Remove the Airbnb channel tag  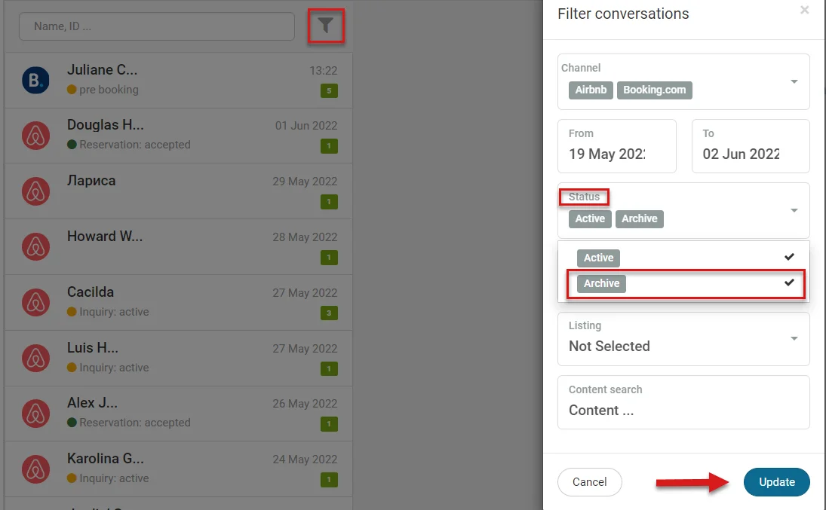pyautogui.click(x=591, y=90)
